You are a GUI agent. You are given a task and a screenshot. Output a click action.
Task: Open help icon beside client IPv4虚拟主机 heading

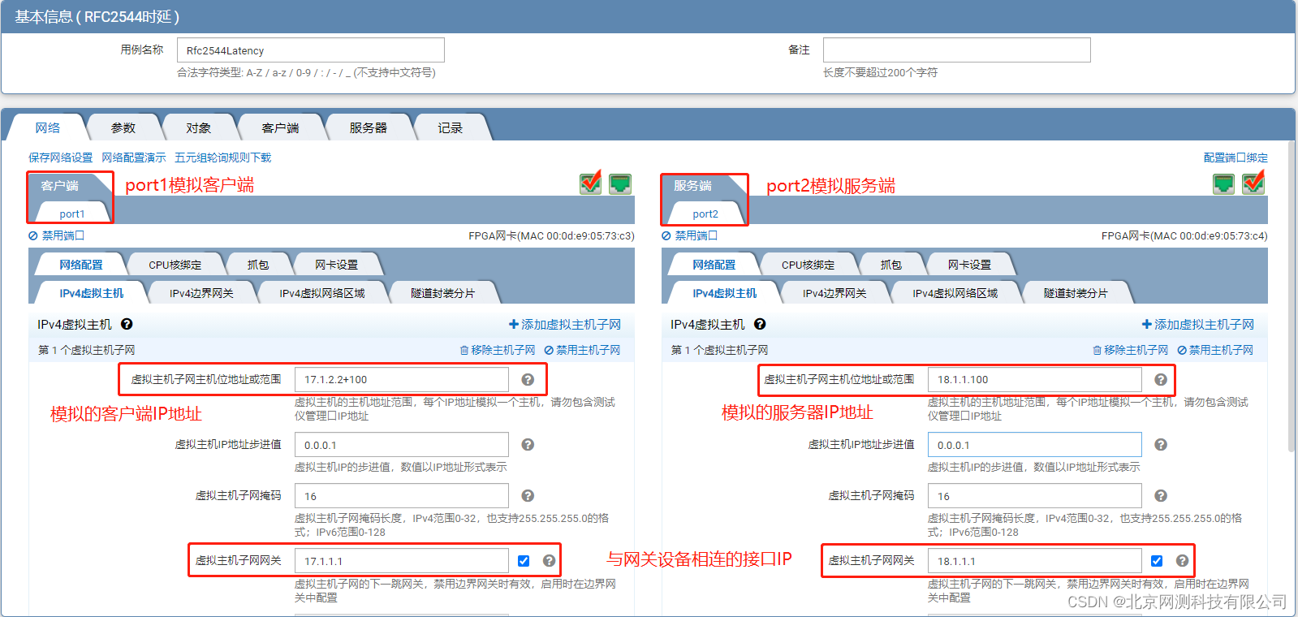coord(127,324)
